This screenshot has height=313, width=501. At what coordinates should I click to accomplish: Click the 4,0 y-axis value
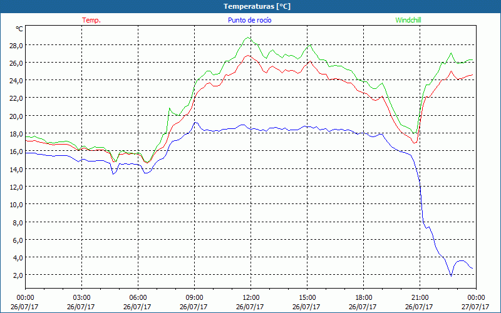pyautogui.click(x=18, y=258)
